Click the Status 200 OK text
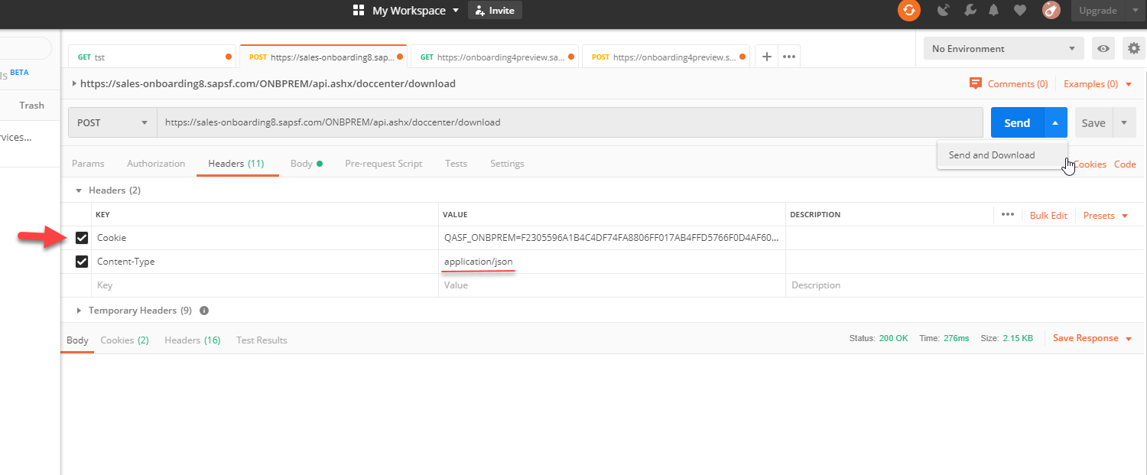This screenshot has height=475, width=1147. click(x=879, y=338)
